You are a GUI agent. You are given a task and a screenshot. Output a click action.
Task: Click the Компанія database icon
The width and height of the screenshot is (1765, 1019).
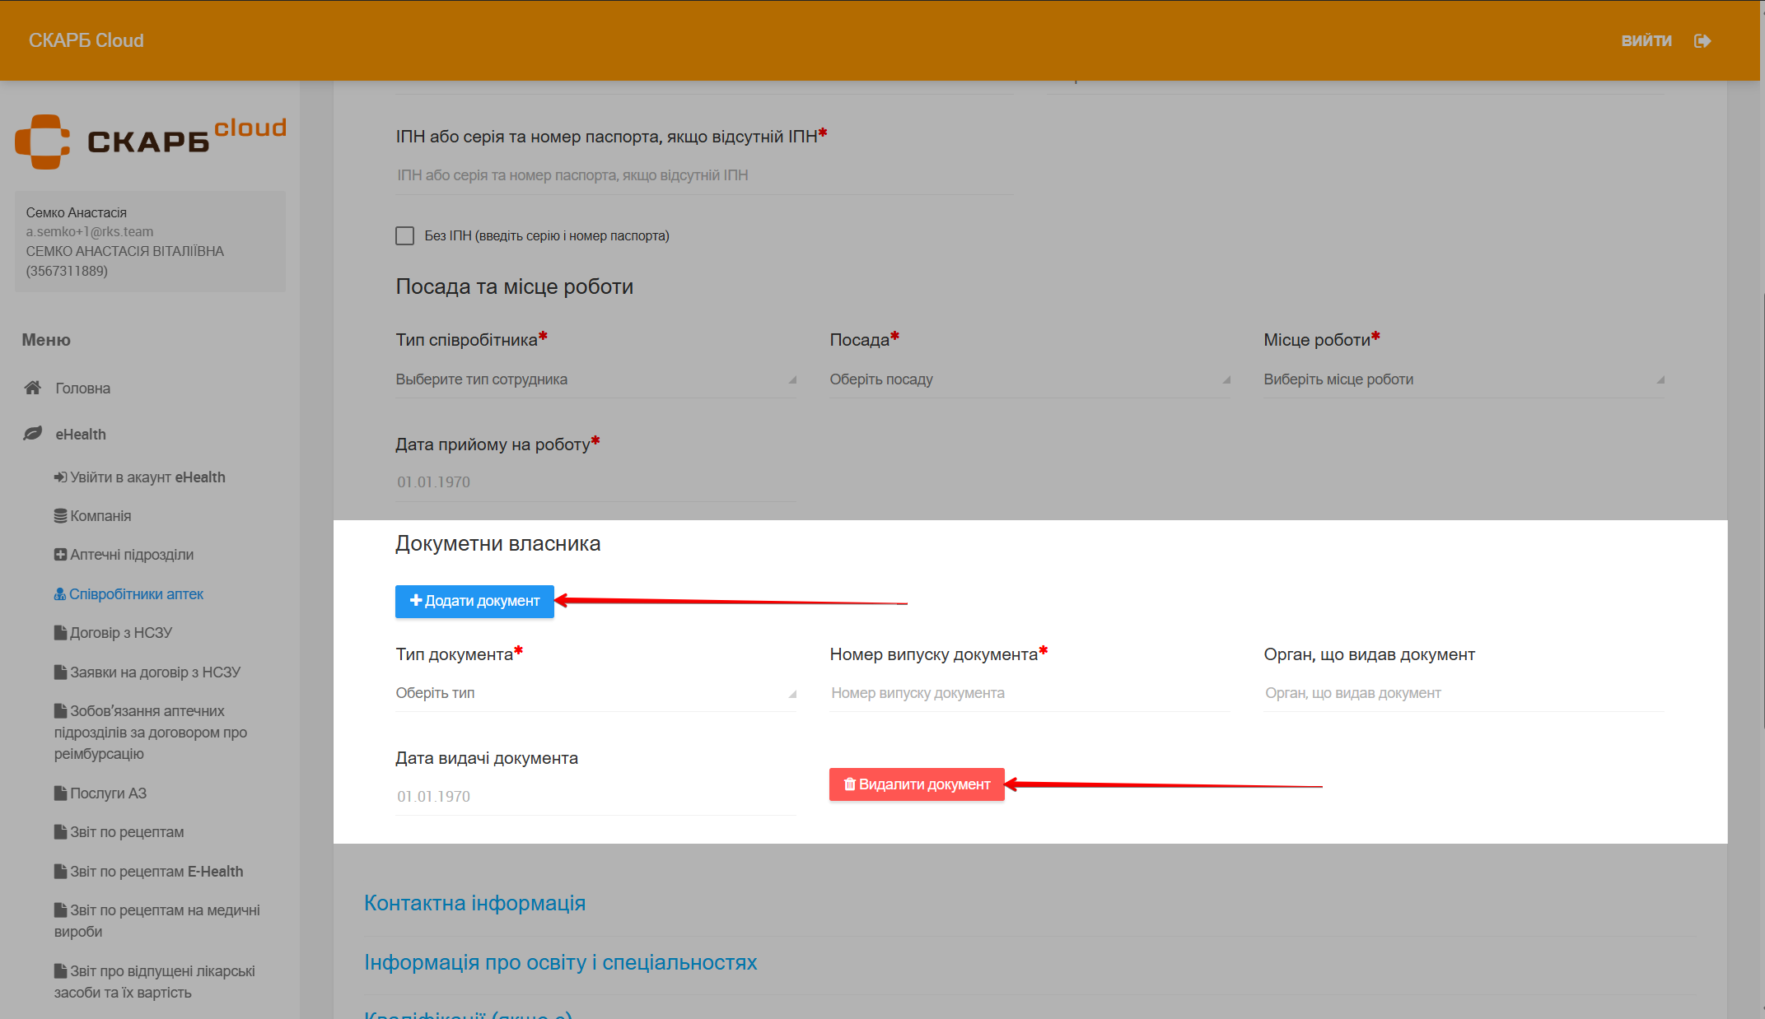(60, 516)
